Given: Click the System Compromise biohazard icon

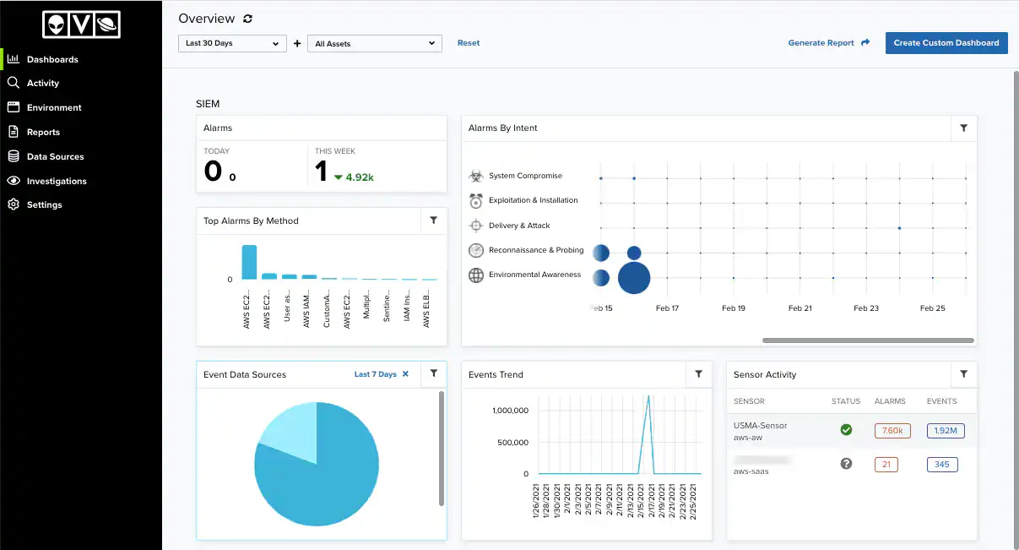Looking at the screenshot, I should coord(476,176).
